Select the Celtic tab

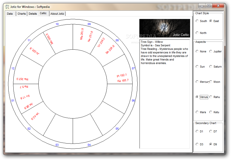coord(43,13)
